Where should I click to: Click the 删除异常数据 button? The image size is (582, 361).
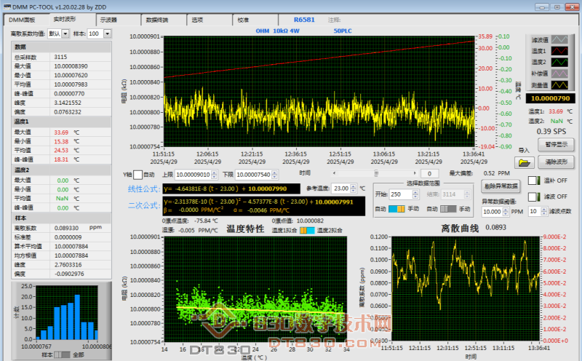[501, 186]
